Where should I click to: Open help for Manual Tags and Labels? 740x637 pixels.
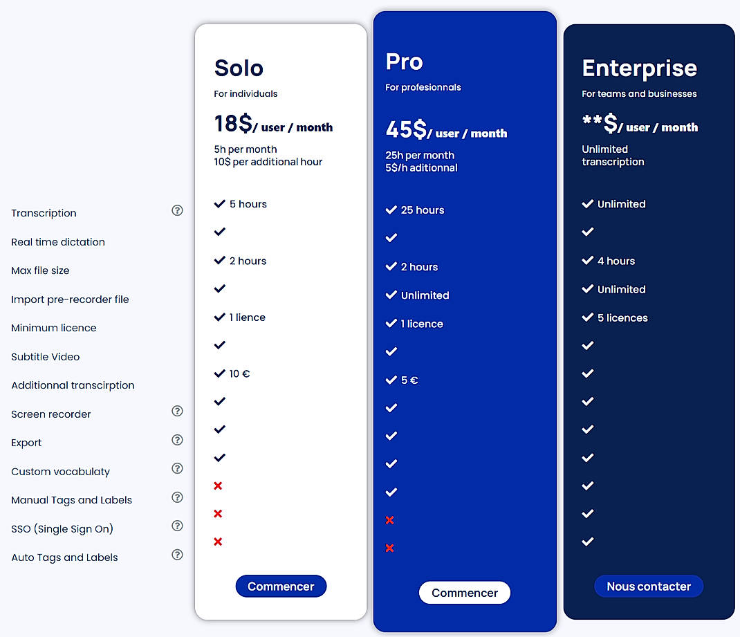177,497
